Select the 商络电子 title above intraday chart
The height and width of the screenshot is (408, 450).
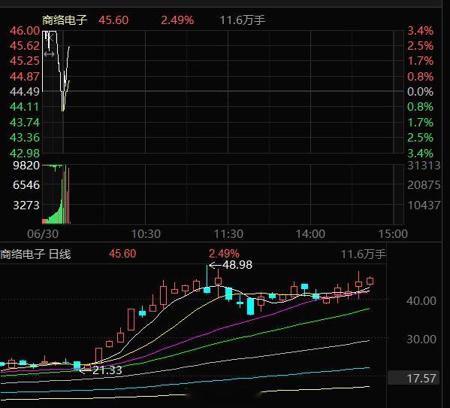65,20
